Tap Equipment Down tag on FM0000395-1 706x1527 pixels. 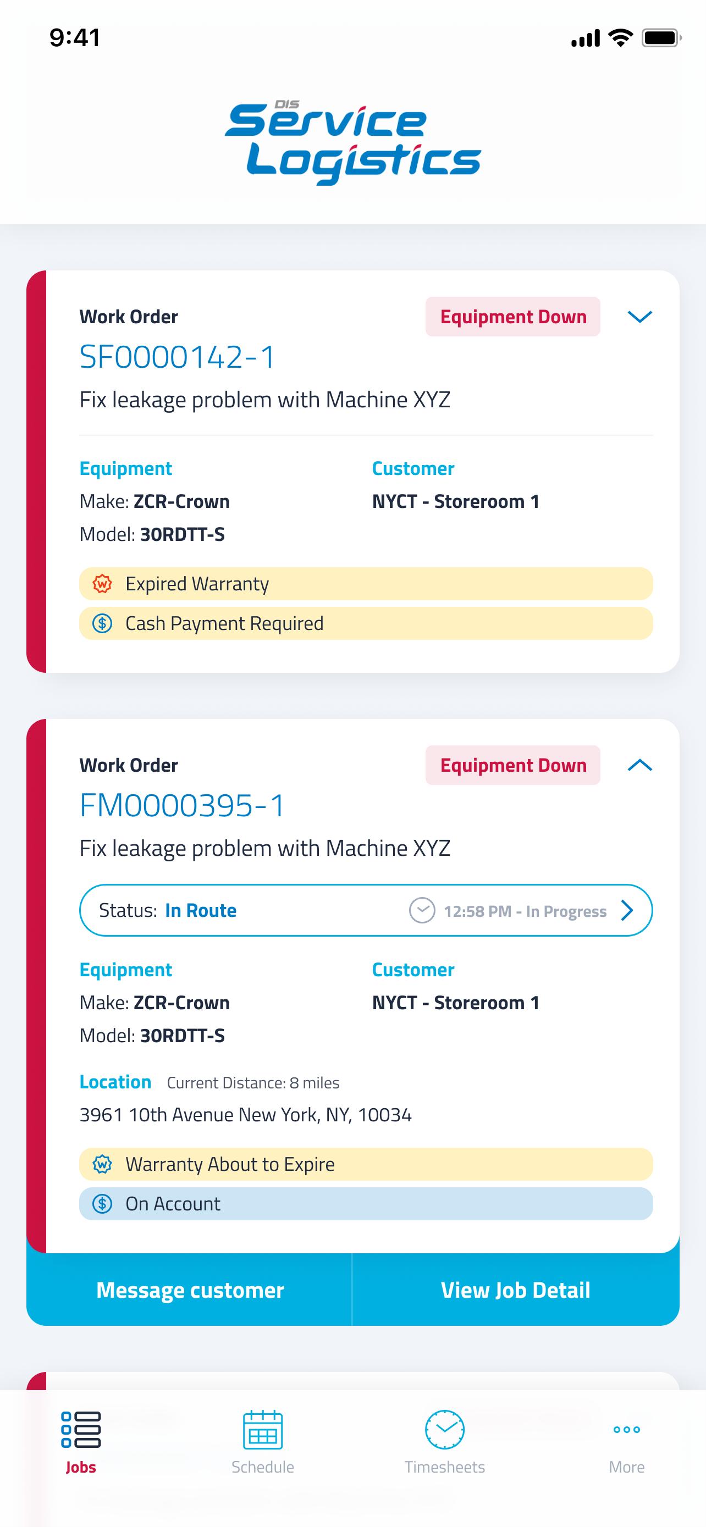[513, 765]
